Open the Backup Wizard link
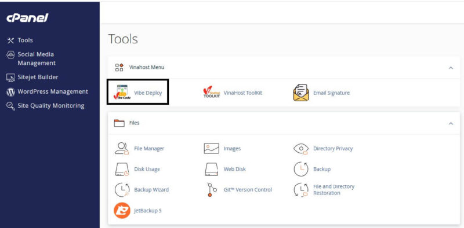 [x=151, y=190]
